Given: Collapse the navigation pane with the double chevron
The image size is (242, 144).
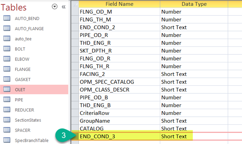Looking at the screenshot, I should pyautogui.click(x=64, y=7).
